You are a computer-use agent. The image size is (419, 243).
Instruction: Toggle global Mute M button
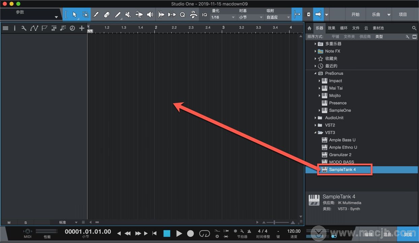[9, 222]
